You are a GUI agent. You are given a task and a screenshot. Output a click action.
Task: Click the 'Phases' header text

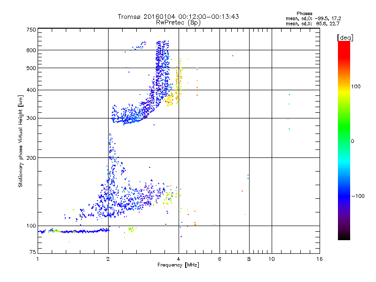[304, 14]
